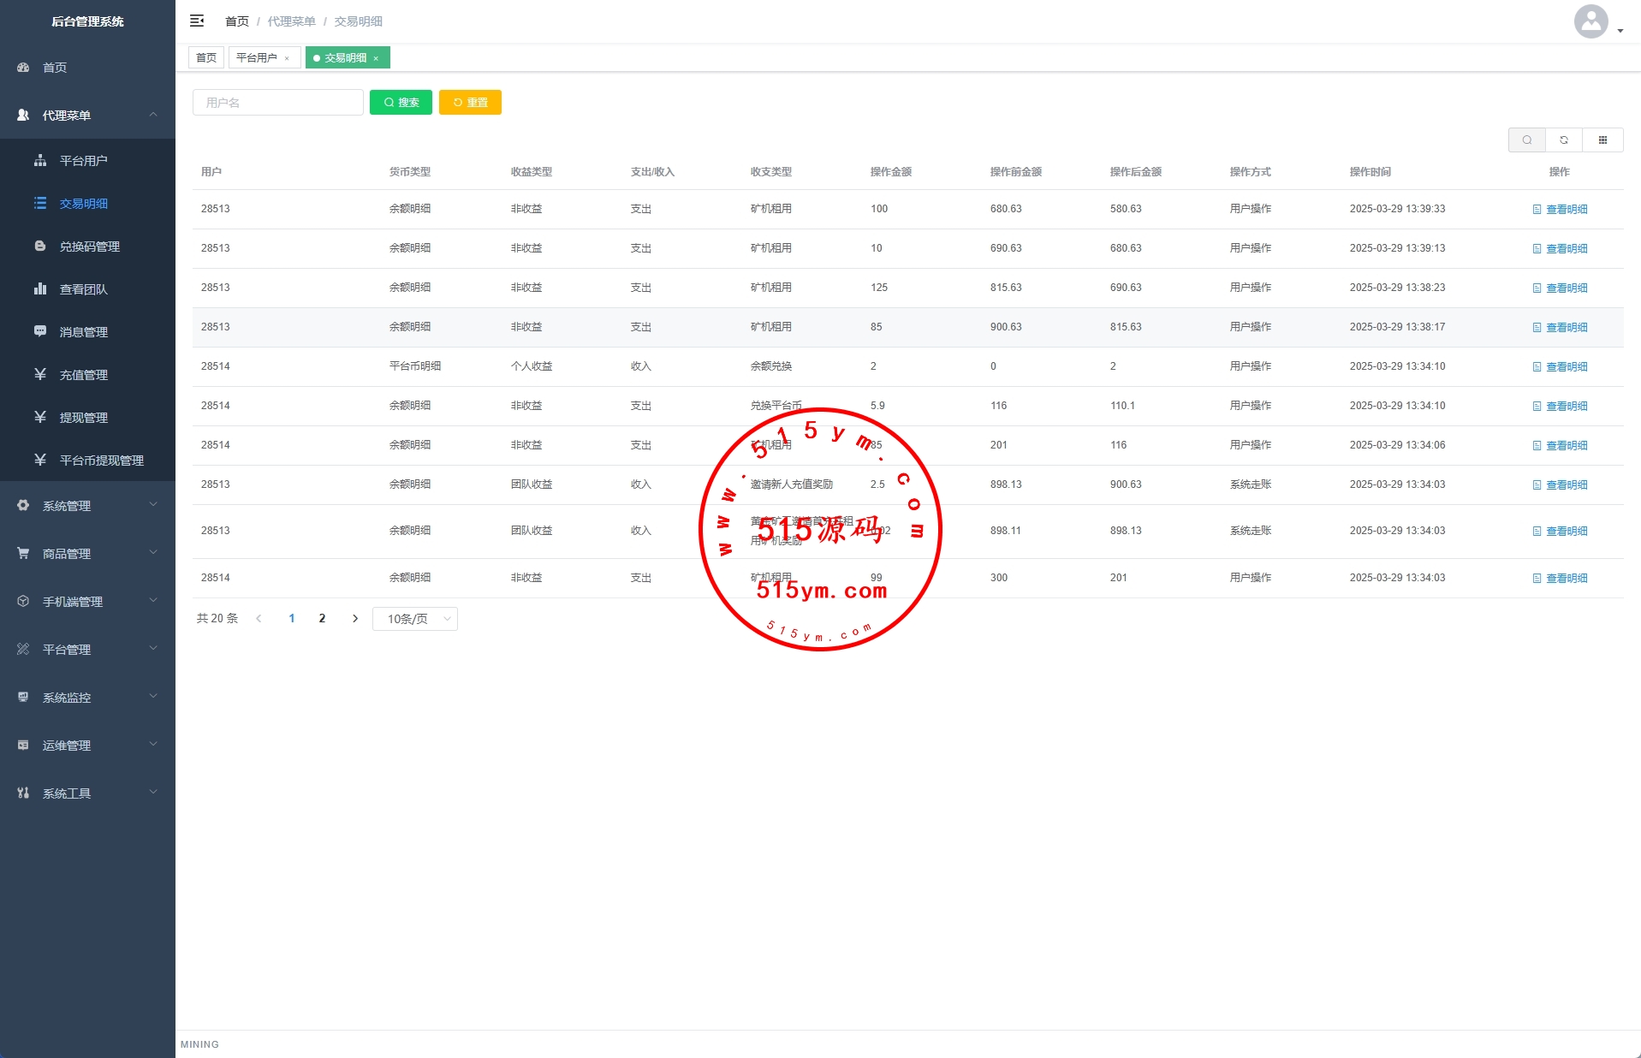Open the column display grid icon

(1602, 140)
